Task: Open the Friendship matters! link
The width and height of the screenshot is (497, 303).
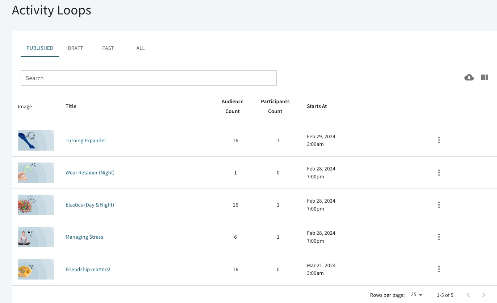Action: 88,269
